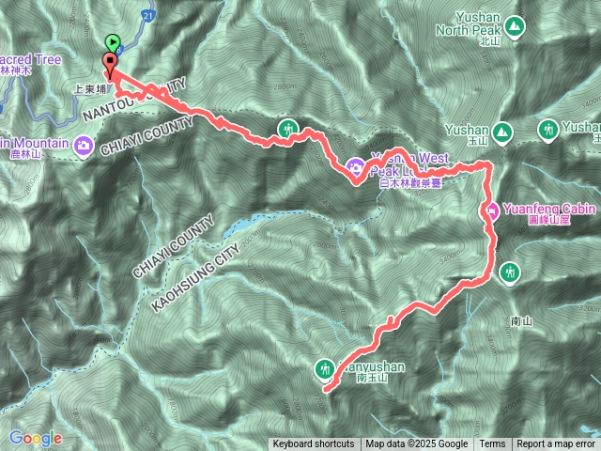Open the Google logo link

(36, 439)
